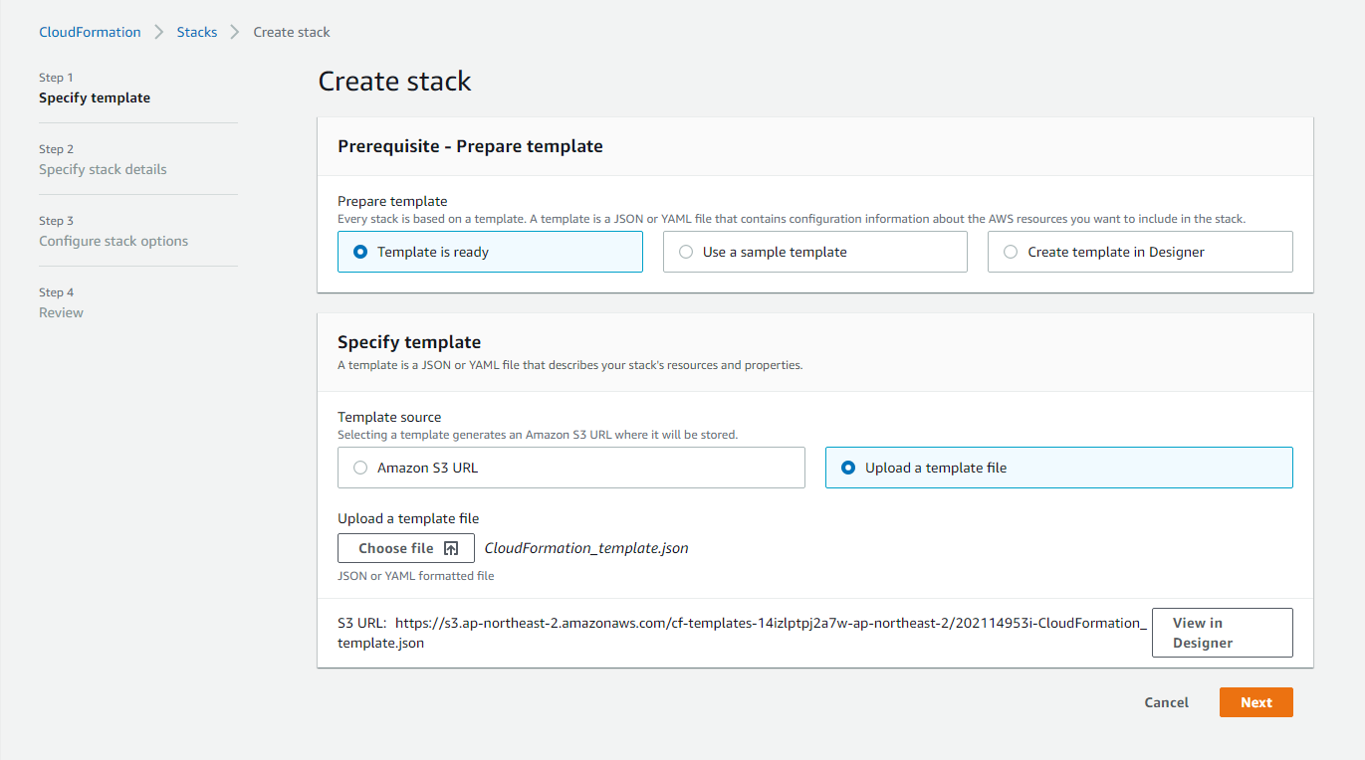Click the breadcrumb chevron after Stacks

point(235,32)
